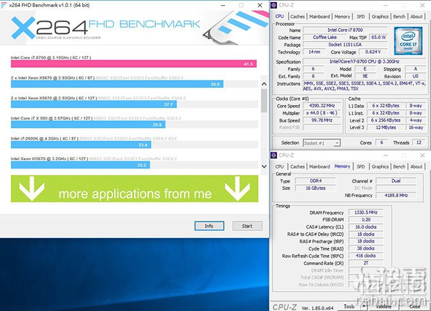Click the memory Size value '16 GBytes'

coord(316,188)
